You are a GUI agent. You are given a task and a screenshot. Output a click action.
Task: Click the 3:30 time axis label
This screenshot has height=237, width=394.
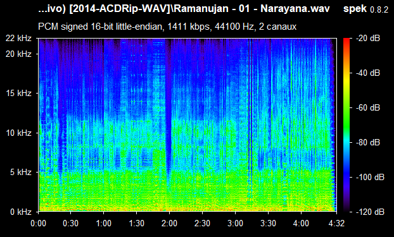pyautogui.click(x=268, y=223)
